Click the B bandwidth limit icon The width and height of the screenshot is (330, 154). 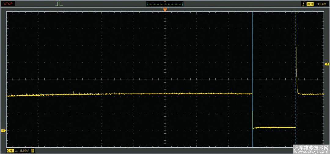pos(33,151)
